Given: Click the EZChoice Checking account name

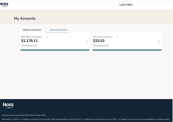Looking at the screenshot, I should 103,37.
